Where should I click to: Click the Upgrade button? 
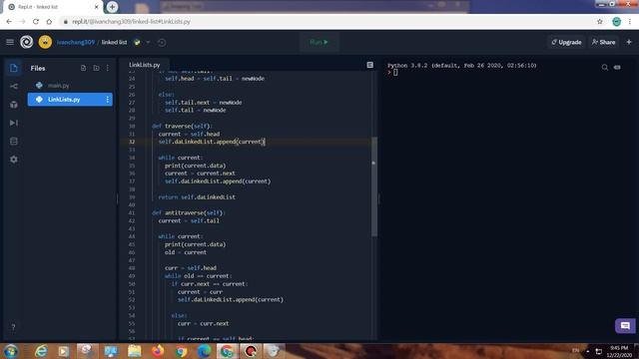tap(566, 42)
